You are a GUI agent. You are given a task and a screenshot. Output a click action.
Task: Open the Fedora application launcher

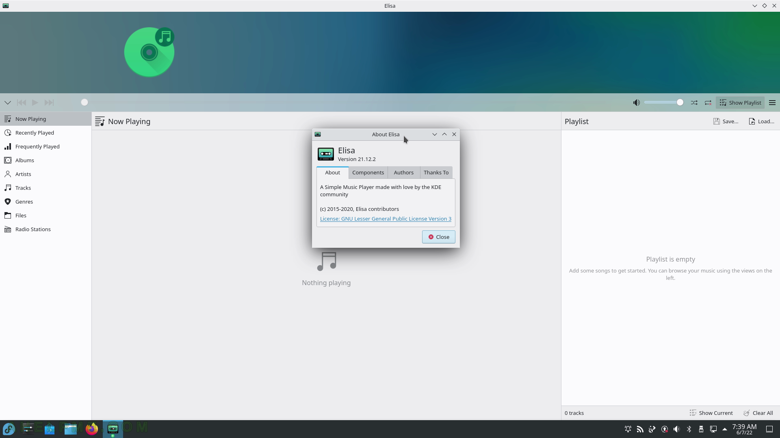point(9,429)
